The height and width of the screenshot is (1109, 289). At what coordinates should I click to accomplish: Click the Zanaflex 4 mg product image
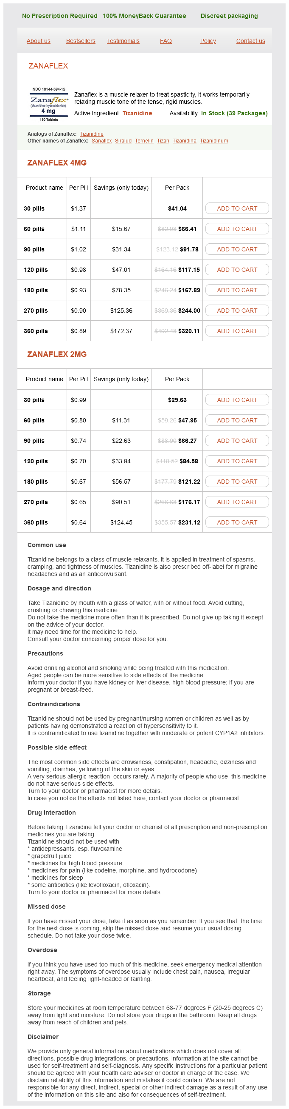pyautogui.click(x=48, y=105)
